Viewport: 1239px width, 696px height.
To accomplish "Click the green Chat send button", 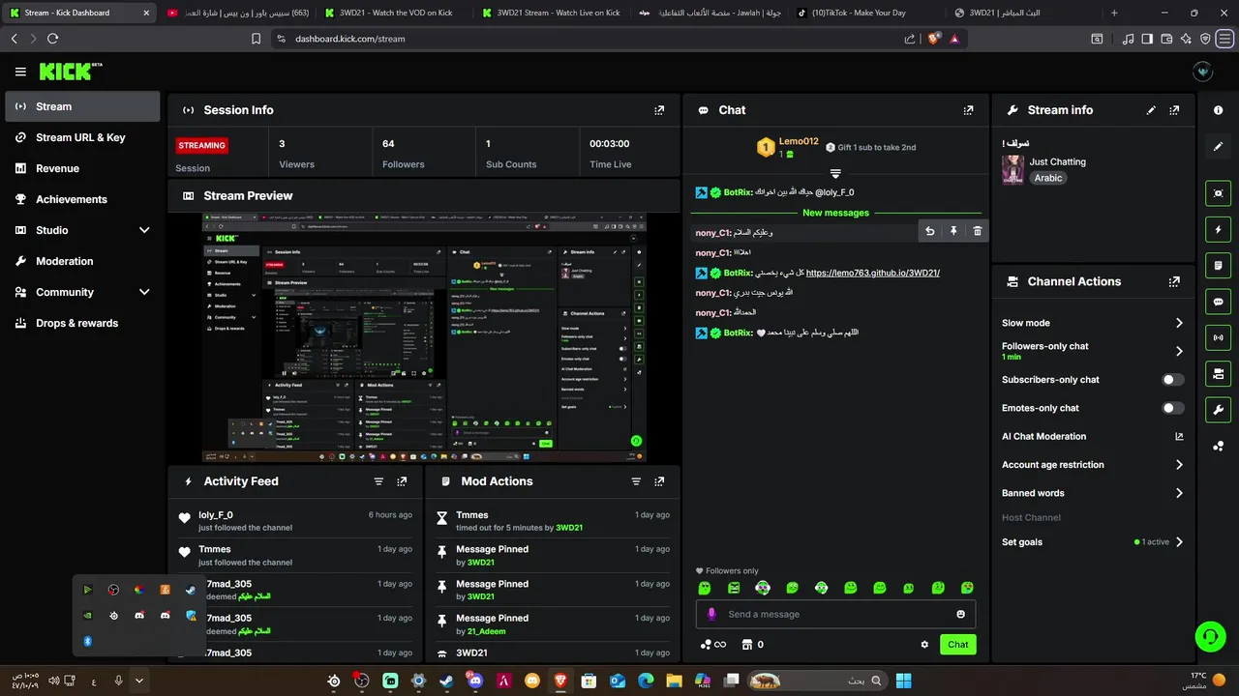I will pos(957,645).
